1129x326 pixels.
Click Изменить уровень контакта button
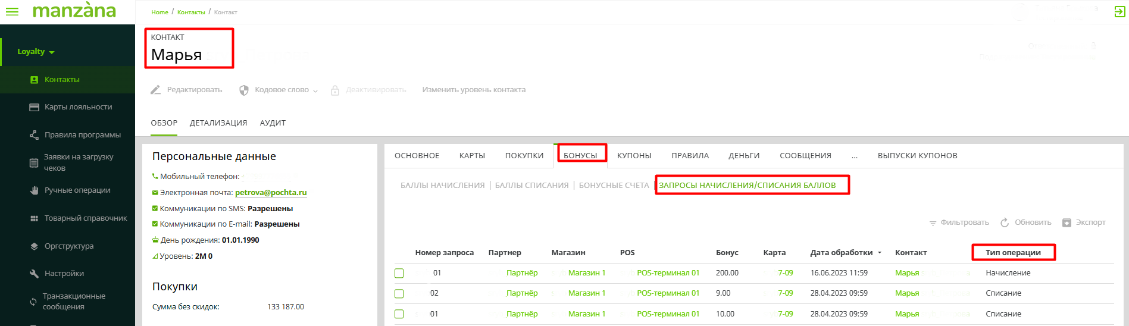474,90
